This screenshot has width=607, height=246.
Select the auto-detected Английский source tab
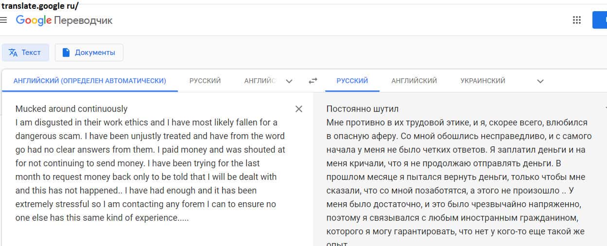pyautogui.click(x=89, y=81)
